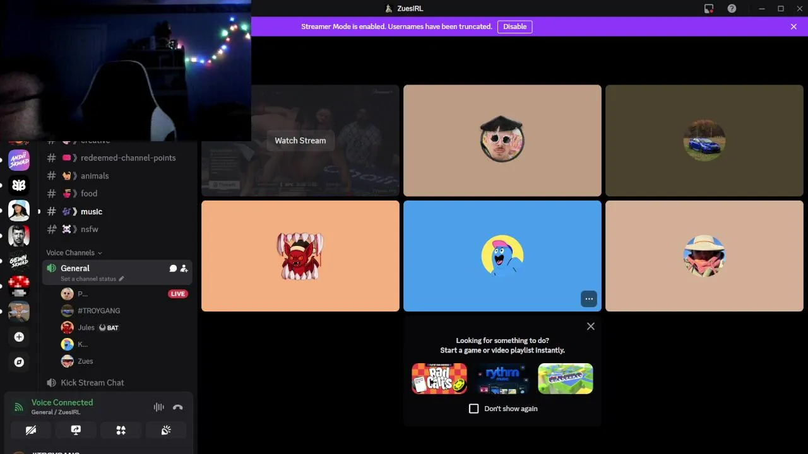Start screen share button
Screen dimensions: 808x454
76,430
